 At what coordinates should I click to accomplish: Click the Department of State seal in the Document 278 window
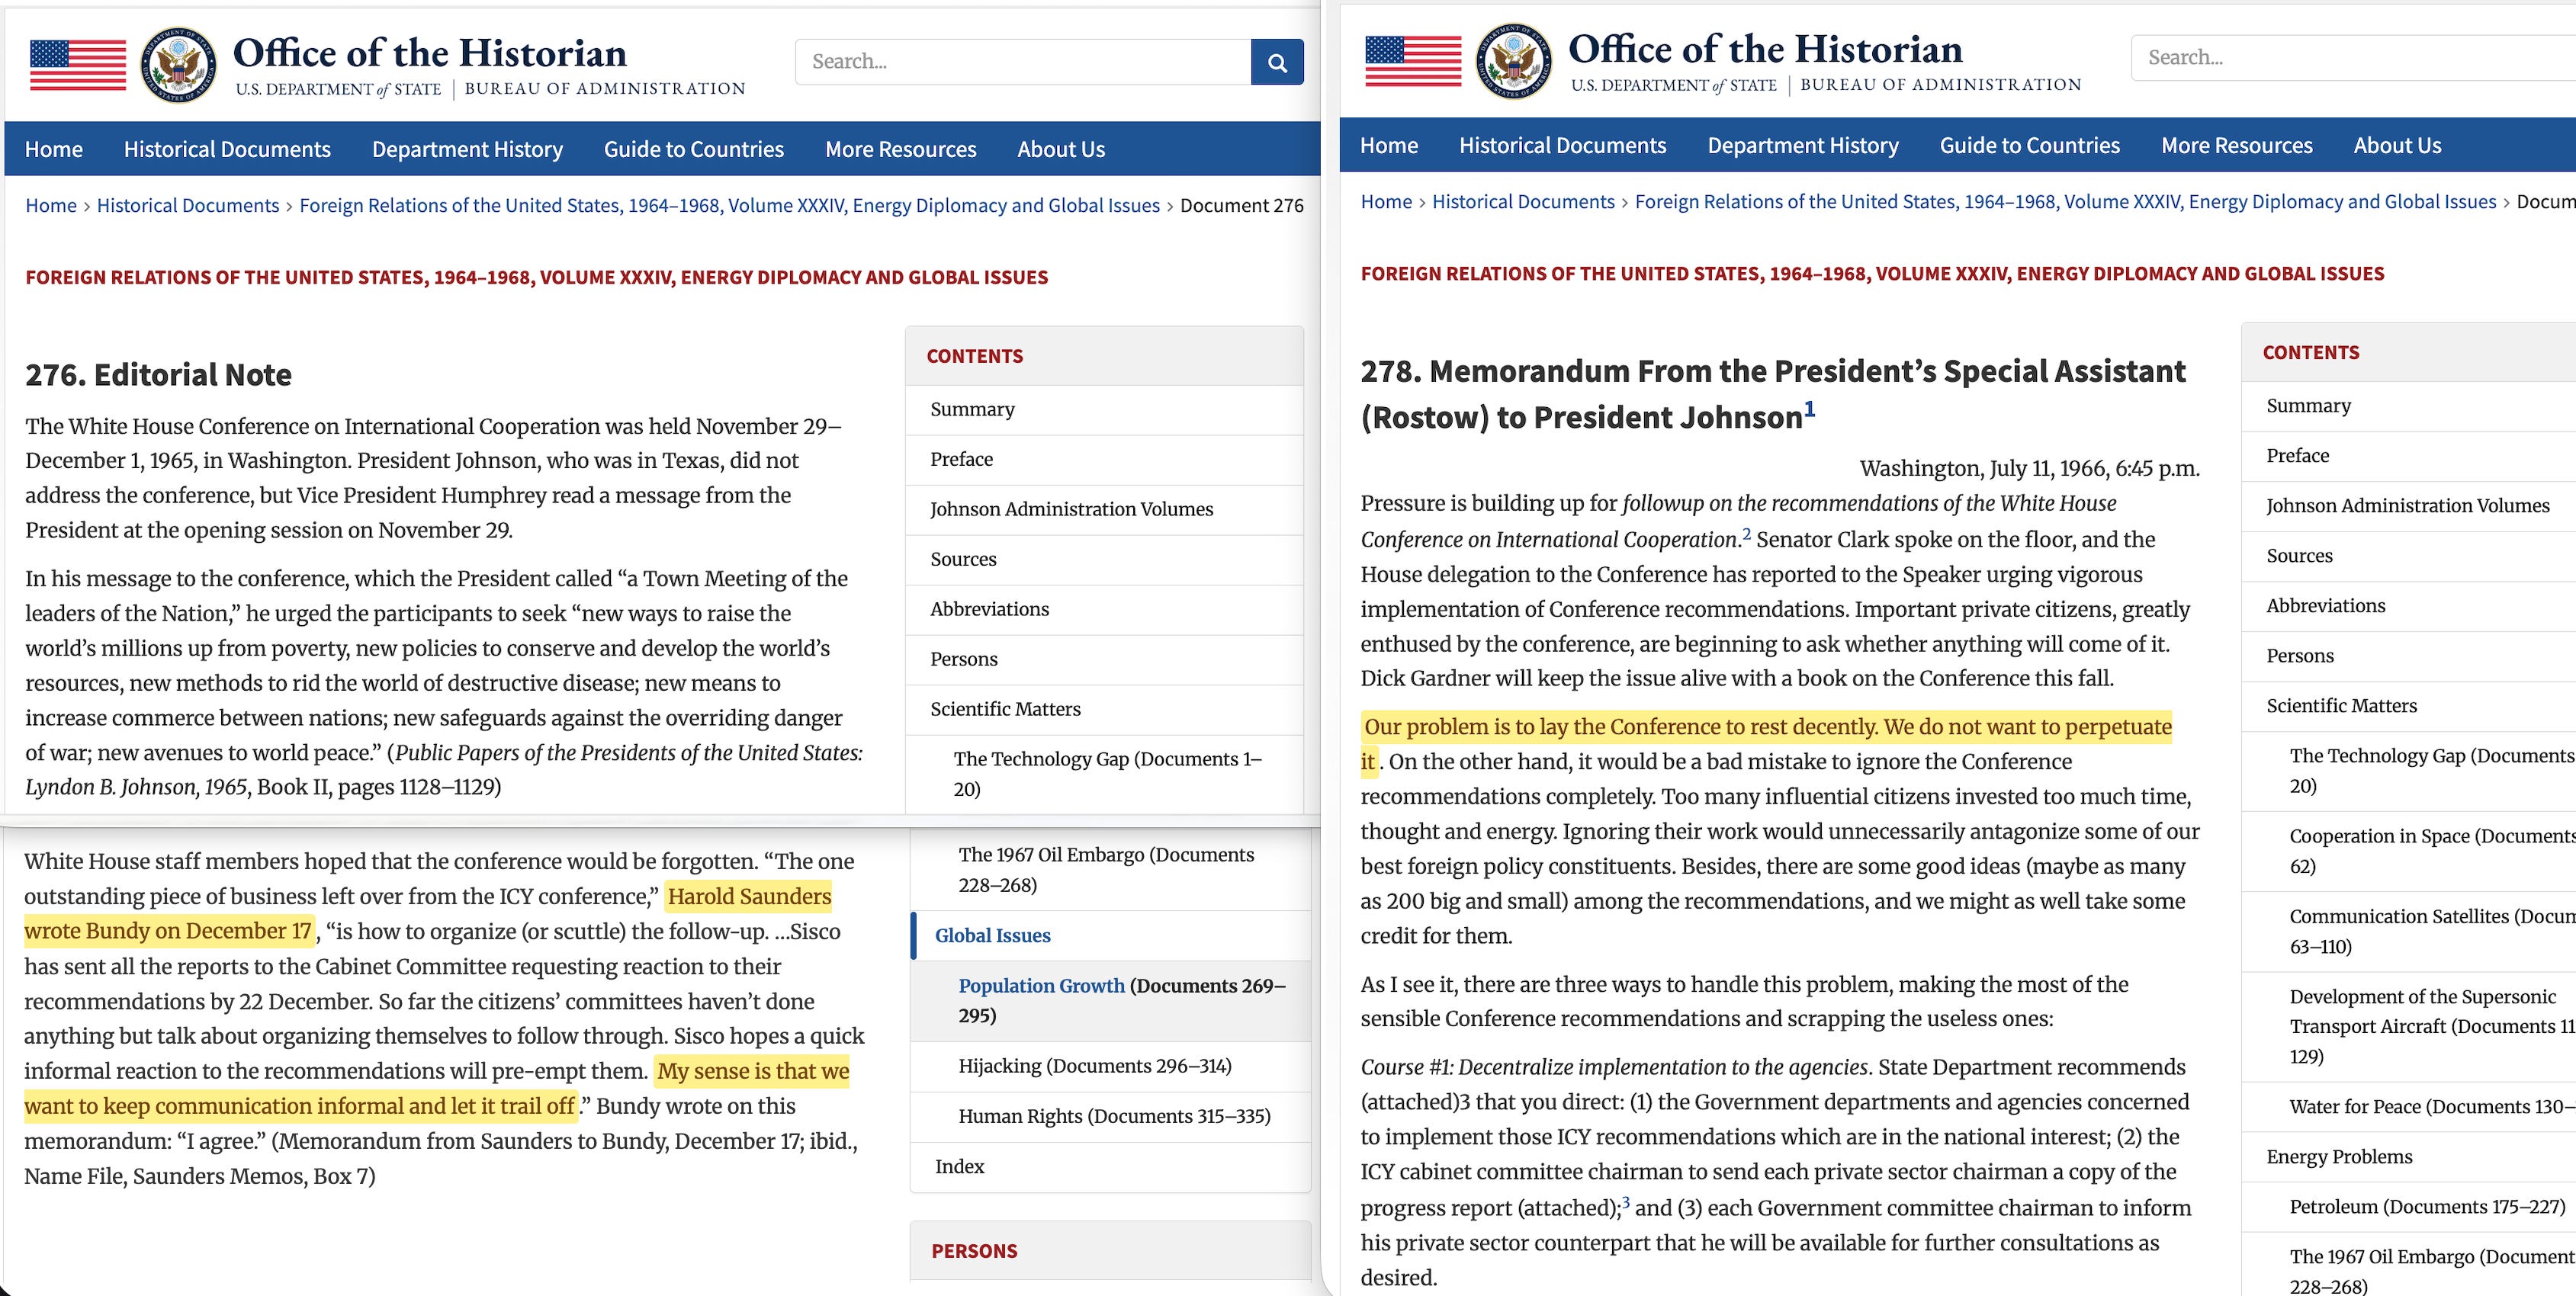pyautogui.click(x=1514, y=61)
